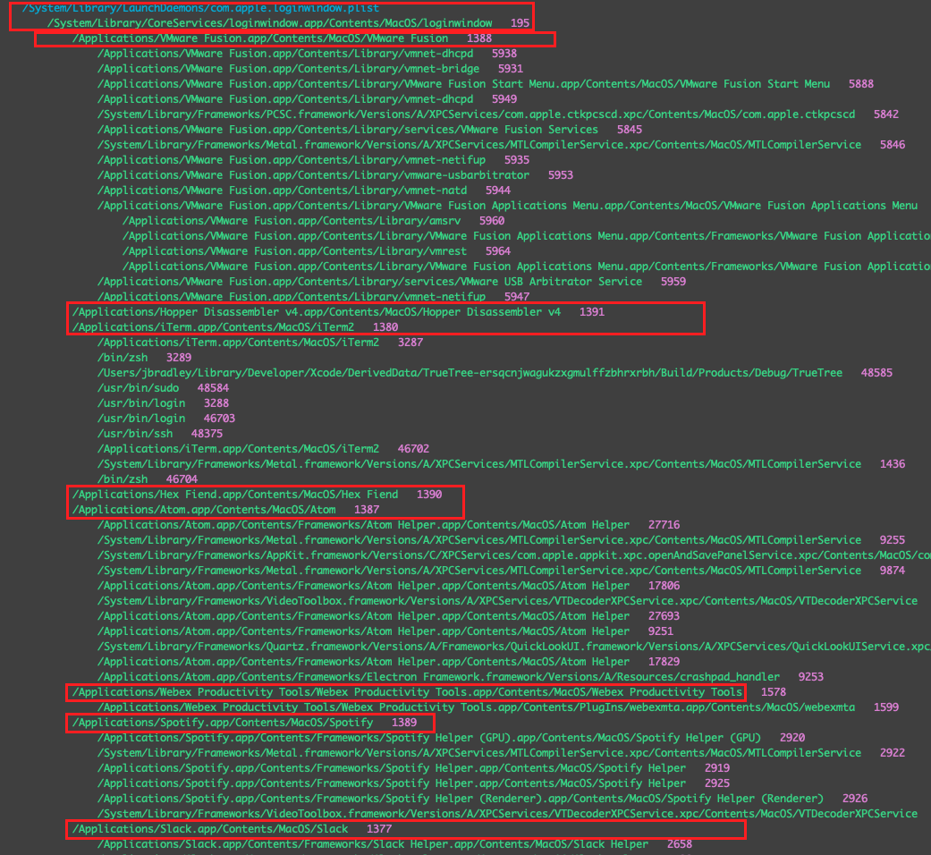The width and height of the screenshot is (931, 855).
Task: Click the vmnet-bridge line PID 5931
Action: (x=310, y=69)
